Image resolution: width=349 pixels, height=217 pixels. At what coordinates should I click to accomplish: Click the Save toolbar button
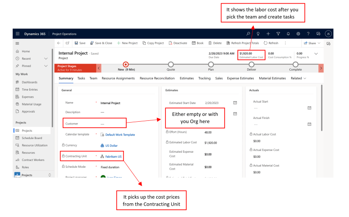(x=80, y=43)
